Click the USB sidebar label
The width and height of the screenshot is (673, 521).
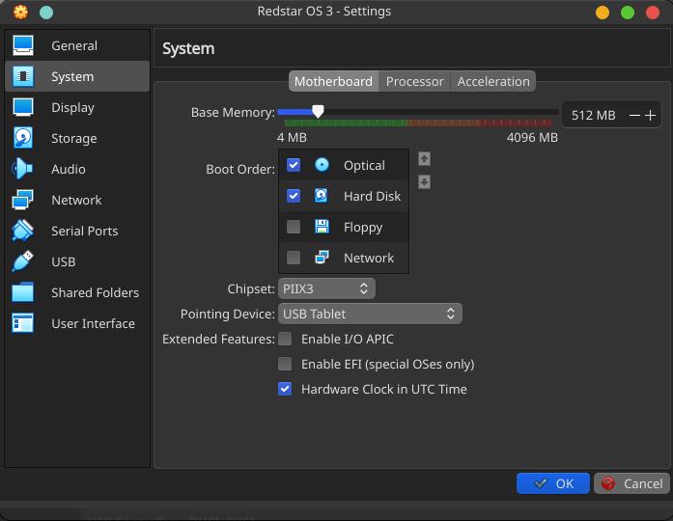pos(64,261)
